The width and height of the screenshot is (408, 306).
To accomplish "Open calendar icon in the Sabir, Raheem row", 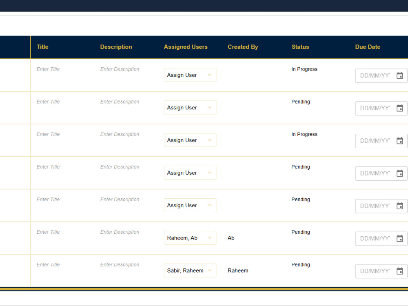I will tap(400, 271).
